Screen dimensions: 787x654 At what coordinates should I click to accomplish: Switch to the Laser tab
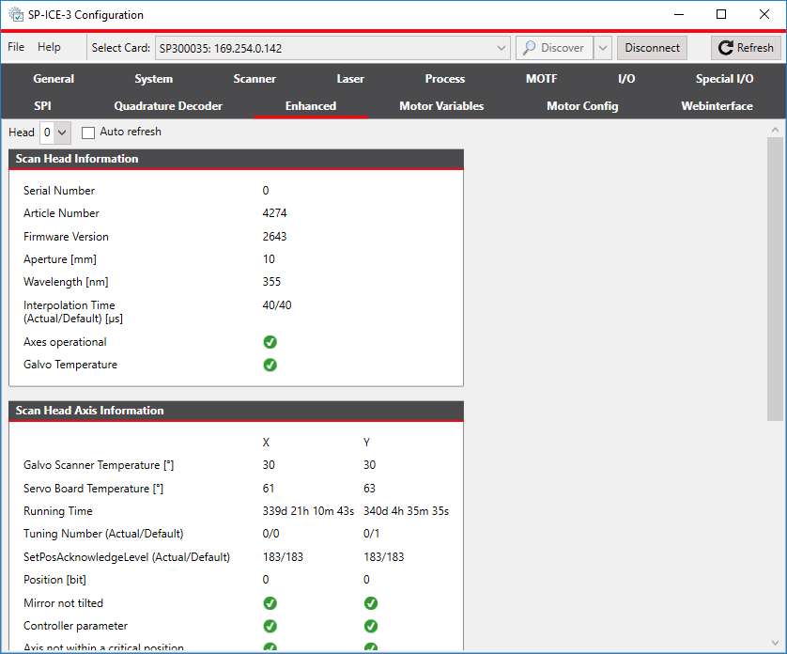click(350, 79)
